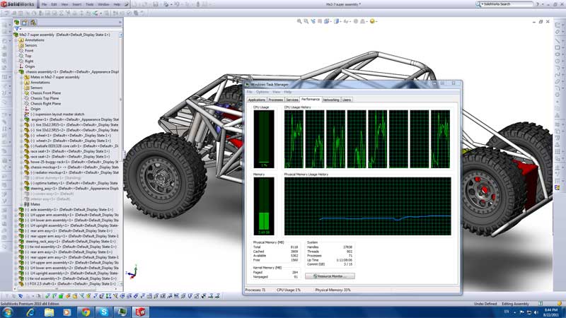This screenshot has height=318, width=566.
Task: Click the SolidWorks taskbar icon
Action: [140, 311]
